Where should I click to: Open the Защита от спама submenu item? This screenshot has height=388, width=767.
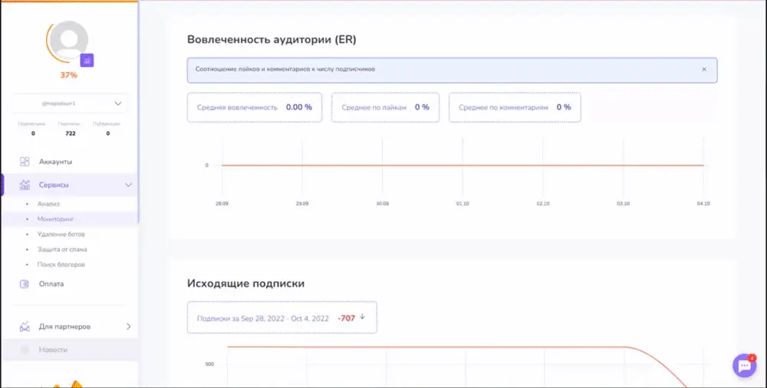point(62,249)
